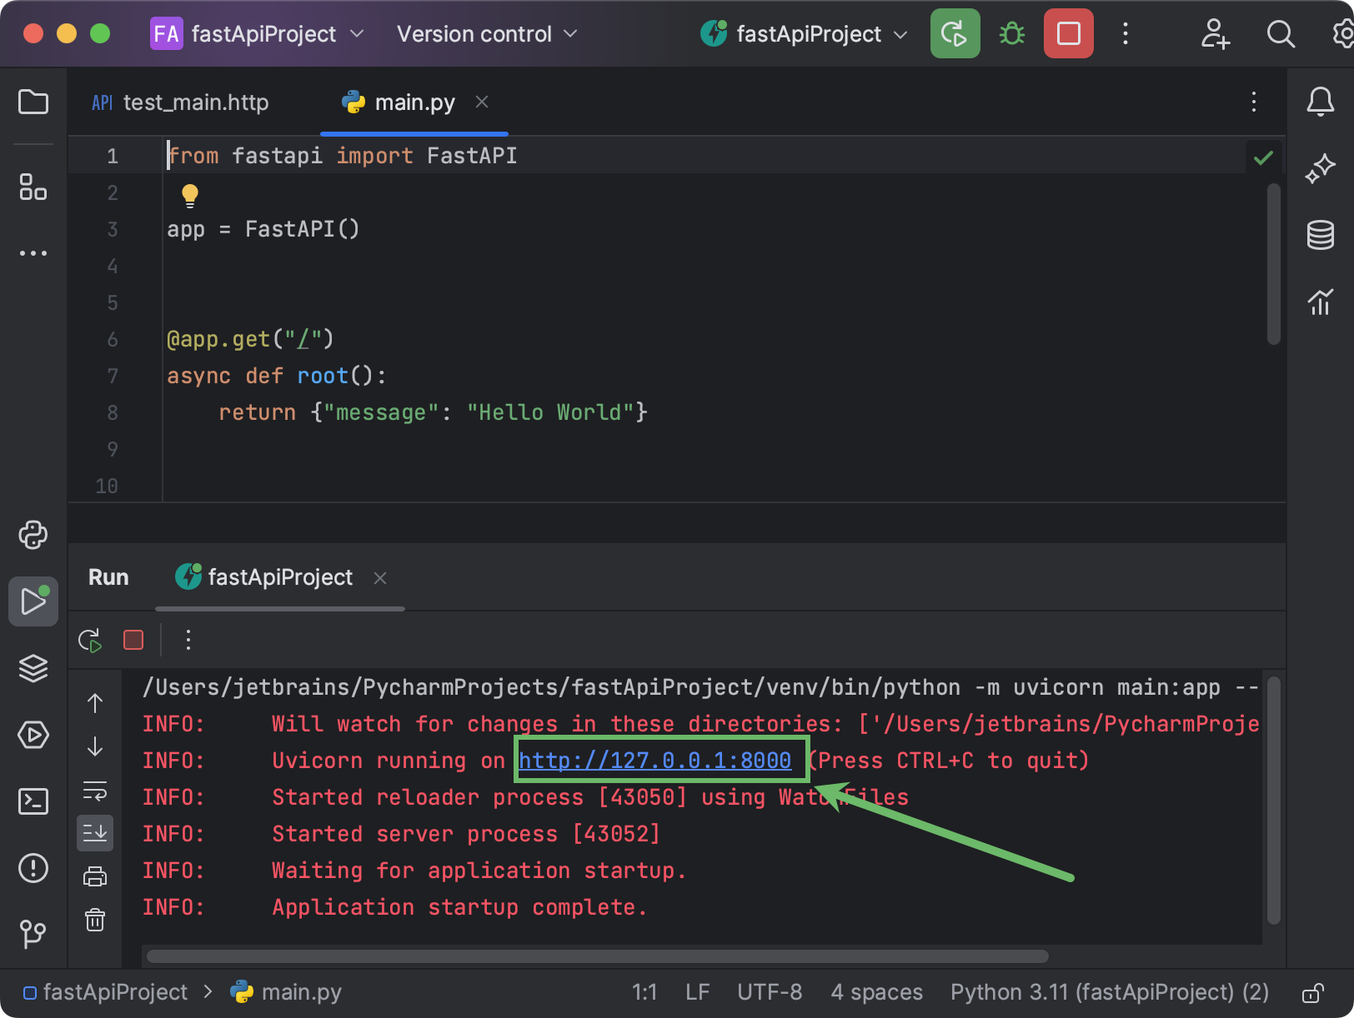This screenshot has width=1354, height=1018.
Task: Run fastApiProject with the green play button
Action: (955, 33)
